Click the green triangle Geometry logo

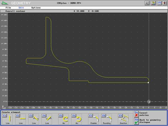pos(5,3)
